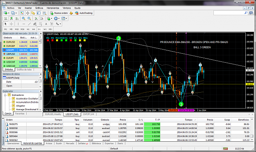Image resolution: width=256 pixels, height=152 pixels.
Task: Open the chat bubble icon at top right
Action: [x=251, y=13]
